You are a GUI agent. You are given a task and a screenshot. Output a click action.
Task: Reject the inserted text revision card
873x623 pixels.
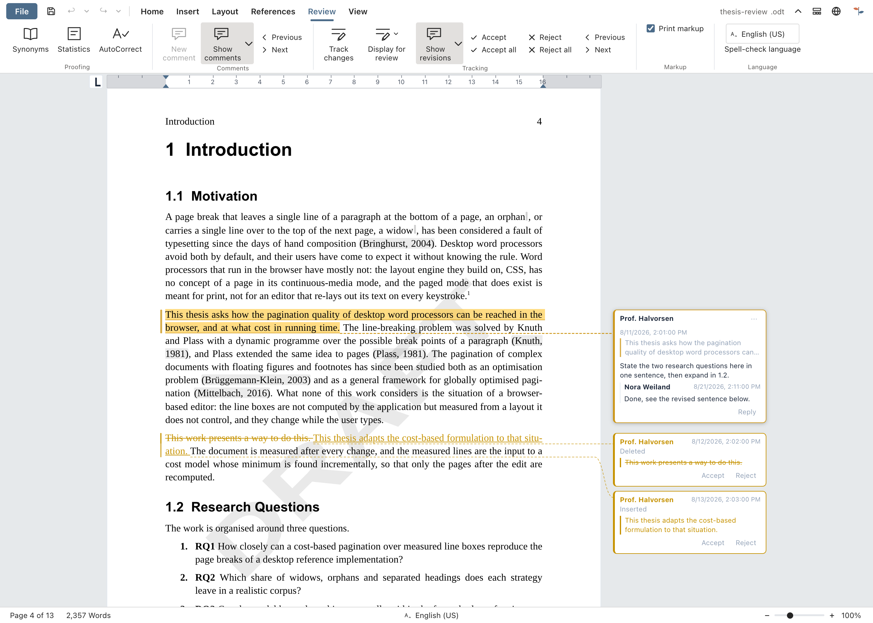pyautogui.click(x=745, y=543)
